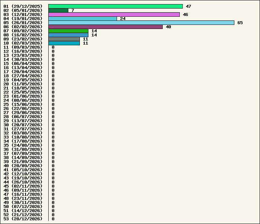The width and height of the screenshot is (260, 224).
Task: Select the gray bar for week 09
Action: [x=64, y=39]
